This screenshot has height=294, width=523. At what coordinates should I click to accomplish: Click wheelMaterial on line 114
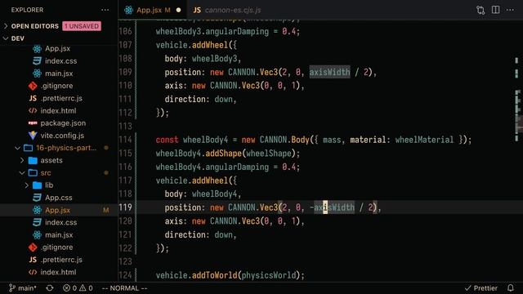click(x=424, y=140)
